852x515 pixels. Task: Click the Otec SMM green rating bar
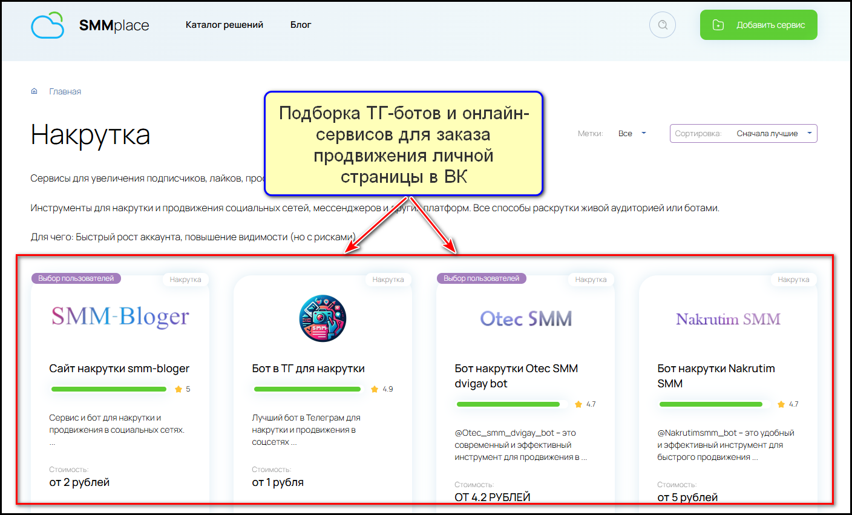click(x=508, y=404)
